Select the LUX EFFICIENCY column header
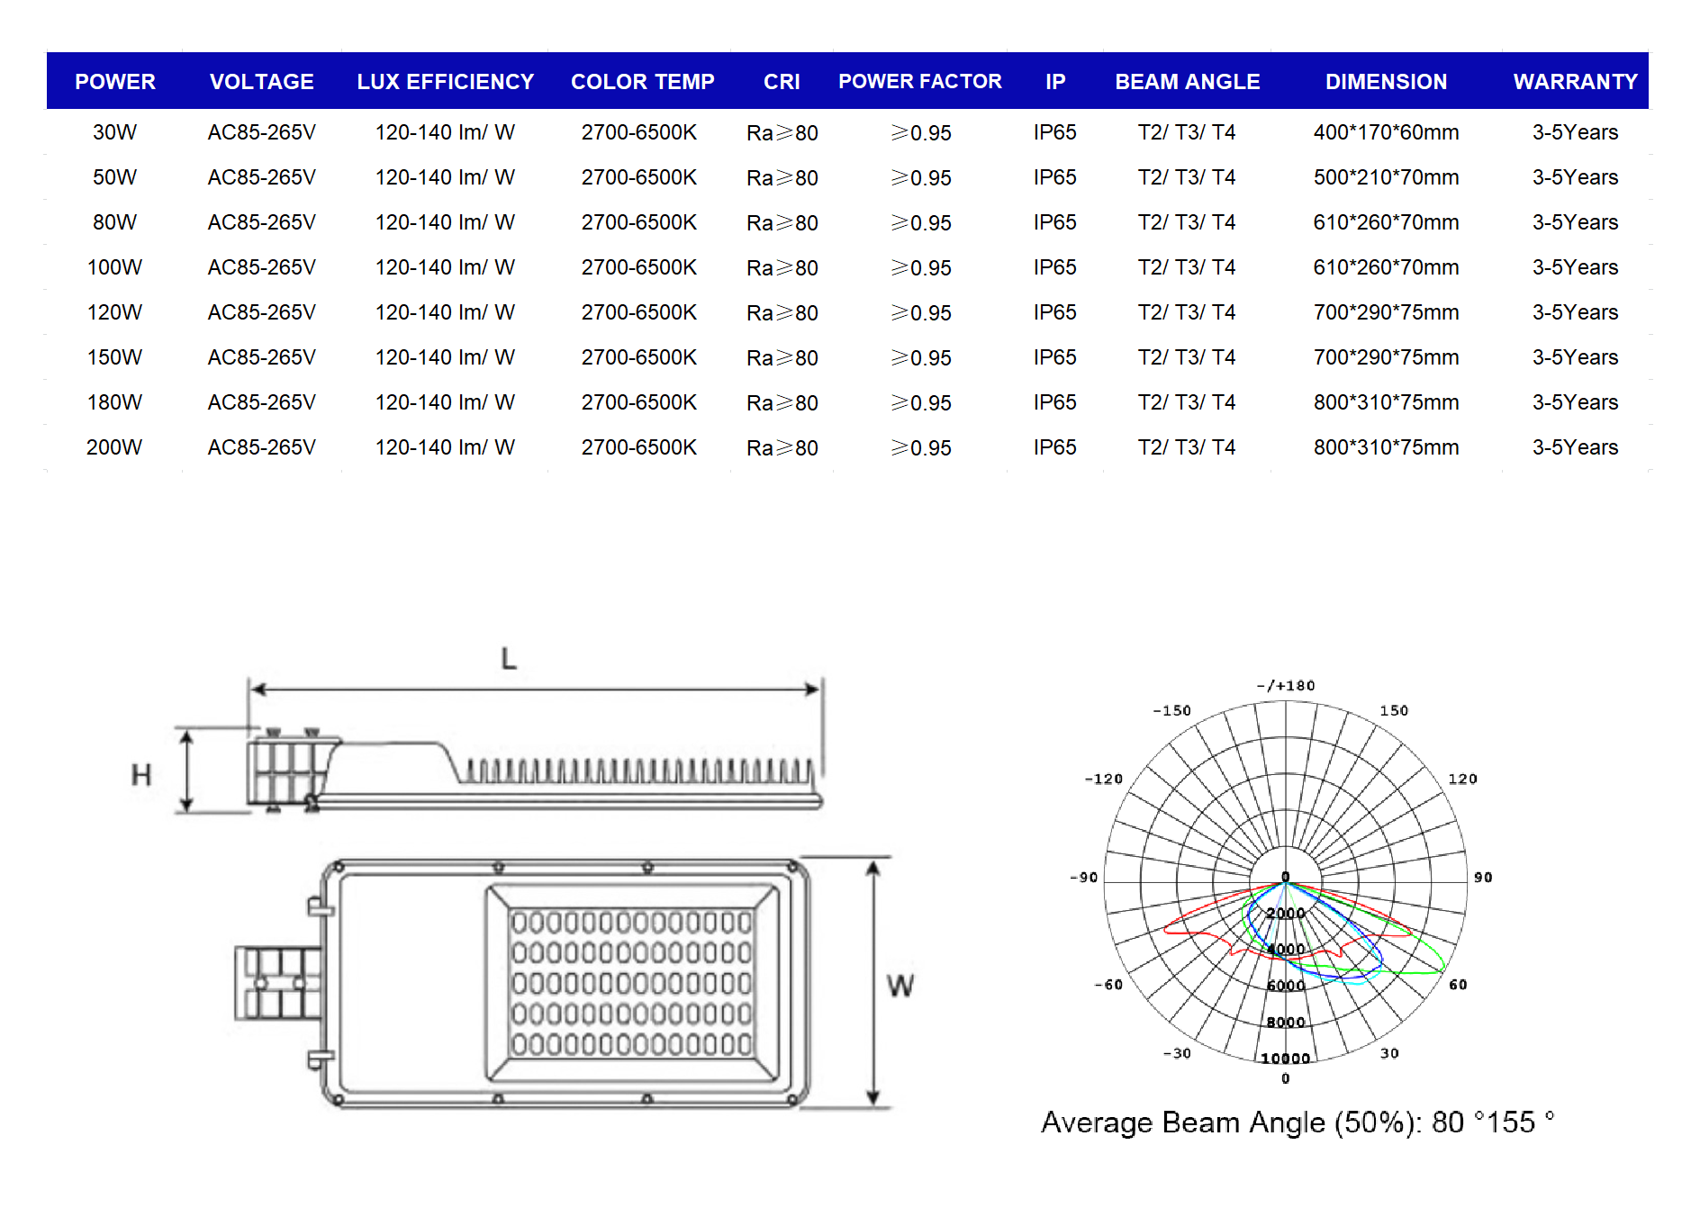 [445, 82]
